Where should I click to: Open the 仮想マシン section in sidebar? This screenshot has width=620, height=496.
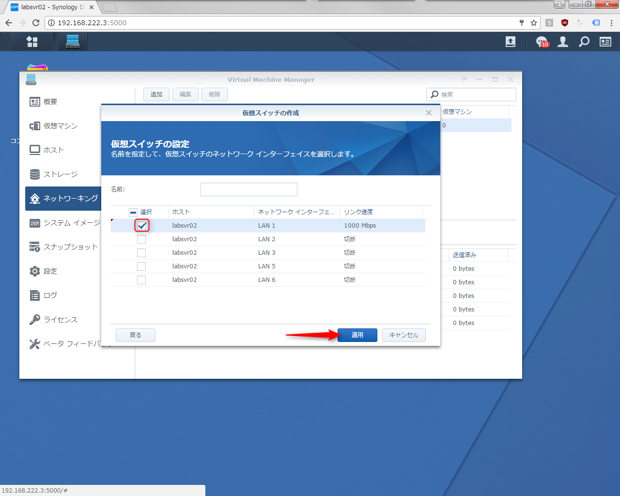click(60, 126)
